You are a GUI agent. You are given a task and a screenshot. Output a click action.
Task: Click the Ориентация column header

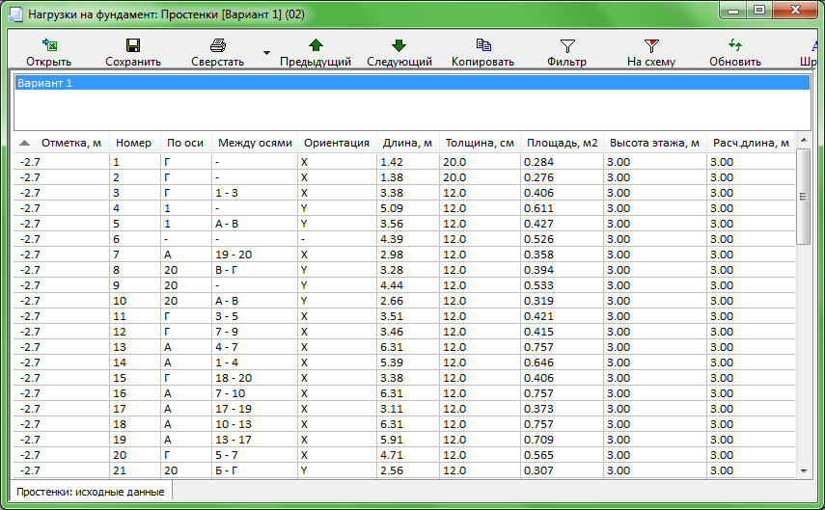pyautogui.click(x=336, y=143)
